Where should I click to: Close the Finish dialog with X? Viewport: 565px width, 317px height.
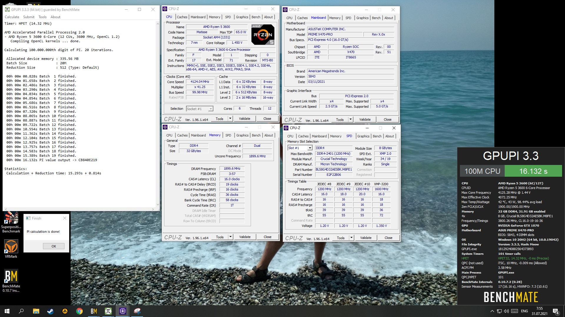pyautogui.click(x=65, y=218)
